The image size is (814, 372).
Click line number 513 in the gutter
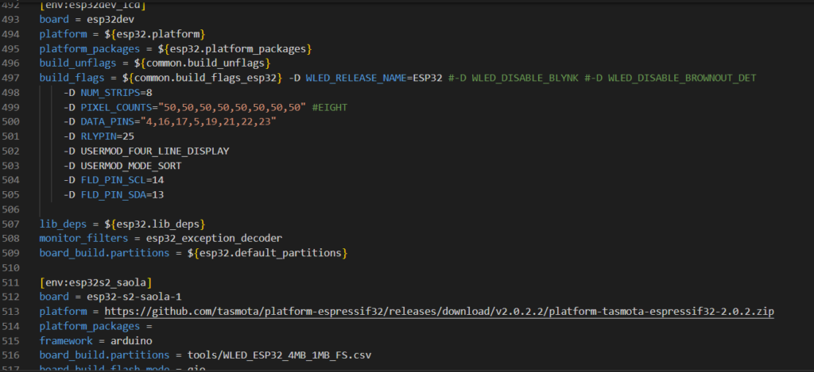point(11,312)
